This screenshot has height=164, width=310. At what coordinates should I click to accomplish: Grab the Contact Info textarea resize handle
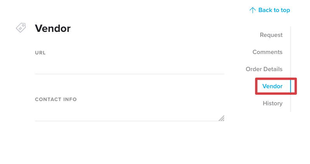pyautogui.click(x=221, y=118)
